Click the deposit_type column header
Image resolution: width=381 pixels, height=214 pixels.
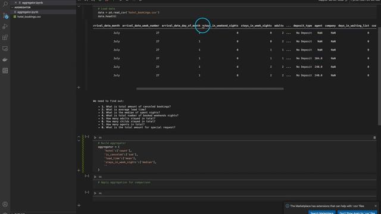(302, 26)
